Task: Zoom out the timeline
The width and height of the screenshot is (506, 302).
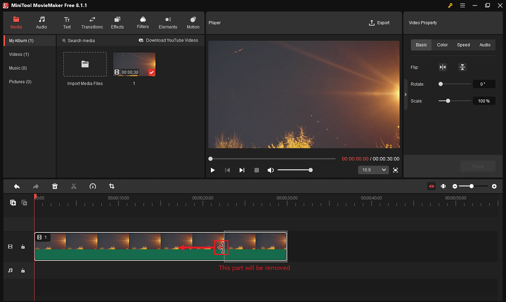Action: 455,187
